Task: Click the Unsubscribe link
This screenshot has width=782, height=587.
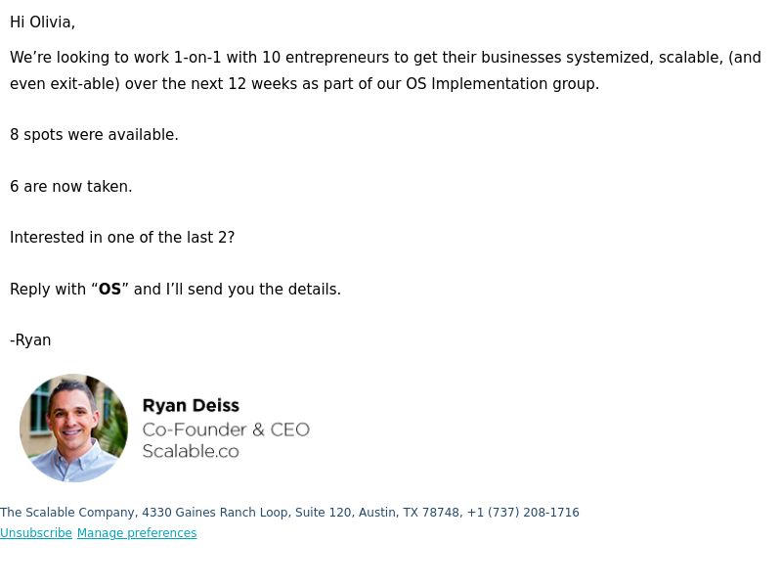Action: tap(36, 533)
